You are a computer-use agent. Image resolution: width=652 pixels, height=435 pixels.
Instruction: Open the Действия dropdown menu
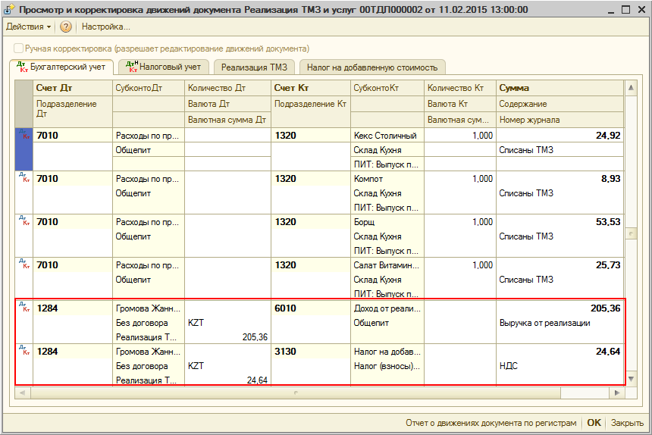coord(29,27)
